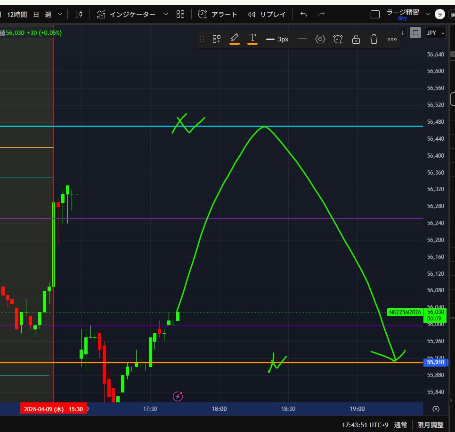The image size is (455, 432).
Task: Add an alert using the clock-plus icon
Action: pyautogui.click(x=338, y=39)
